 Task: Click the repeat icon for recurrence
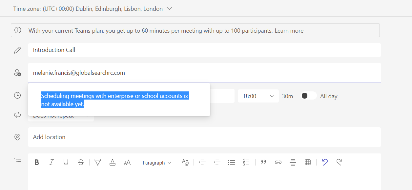click(17, 115)
